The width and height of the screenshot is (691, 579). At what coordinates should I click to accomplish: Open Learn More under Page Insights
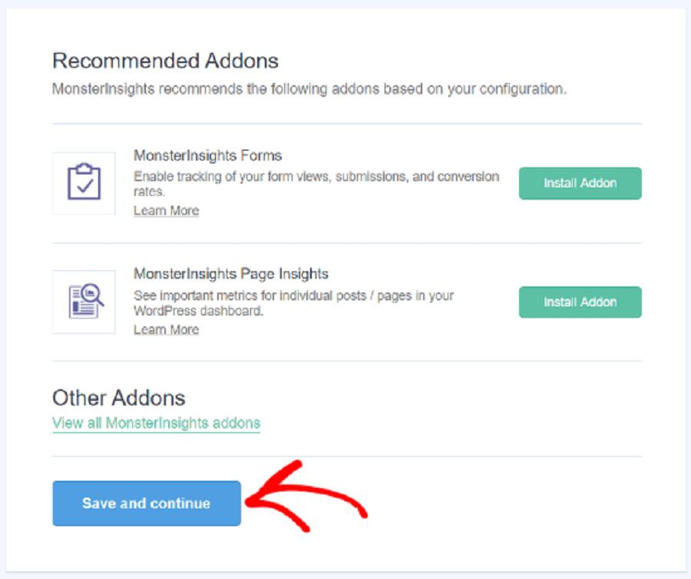pyautogui.click(x=166, y=329)
